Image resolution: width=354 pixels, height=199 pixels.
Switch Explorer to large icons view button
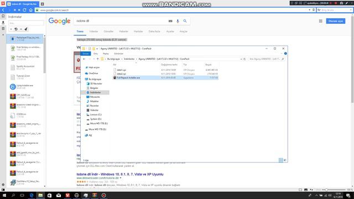pyautogui.click(x=285, y=160)
